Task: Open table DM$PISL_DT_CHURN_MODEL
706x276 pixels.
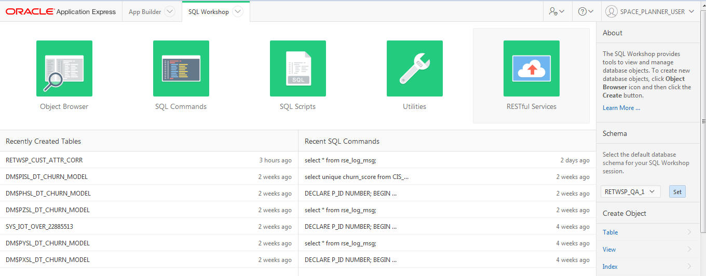Action: click(47, 177)
